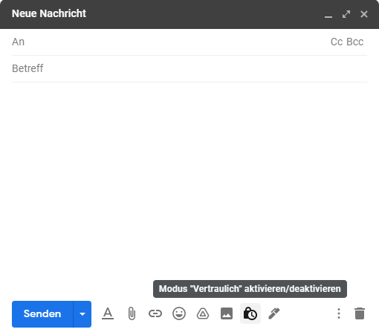Open the signature pen menu
The width and height of the screenshot is (379, 335).
tap(274, 313)
